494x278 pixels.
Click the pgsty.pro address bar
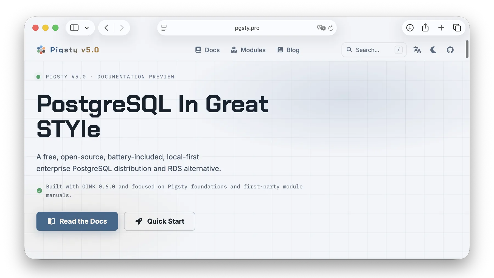(x=247, y=28)
